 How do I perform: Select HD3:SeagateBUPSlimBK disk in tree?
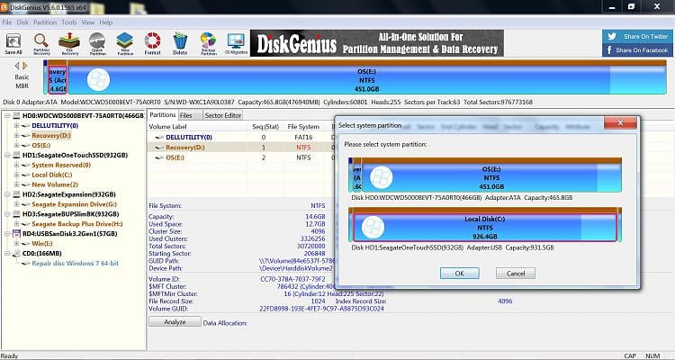[70, 214]
